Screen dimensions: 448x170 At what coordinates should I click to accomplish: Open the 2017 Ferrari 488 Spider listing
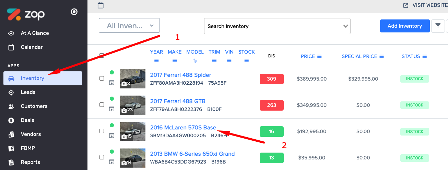[180, 75]
